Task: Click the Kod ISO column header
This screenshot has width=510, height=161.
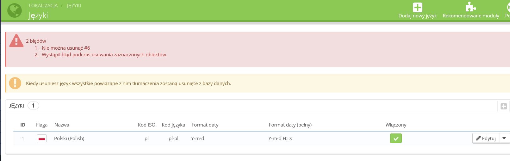Action: pyautogui.click(x=146, y=125)
